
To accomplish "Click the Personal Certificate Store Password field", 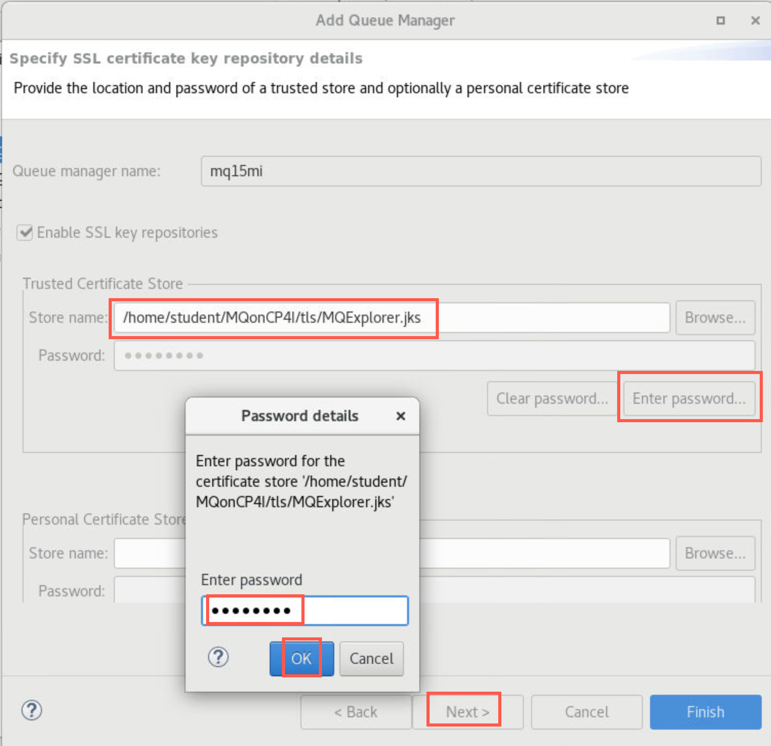I will coord(434,589).
